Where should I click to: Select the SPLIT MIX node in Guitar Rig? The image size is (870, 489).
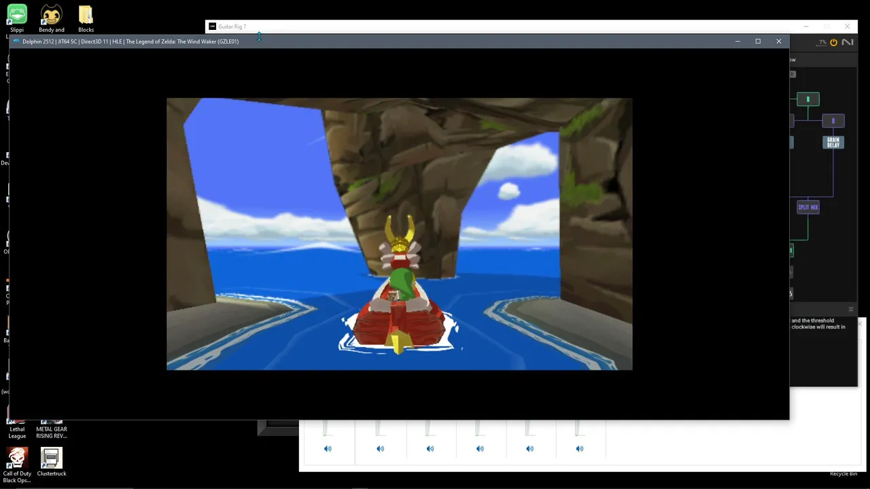pyautogui.click(x=808, y=207)
